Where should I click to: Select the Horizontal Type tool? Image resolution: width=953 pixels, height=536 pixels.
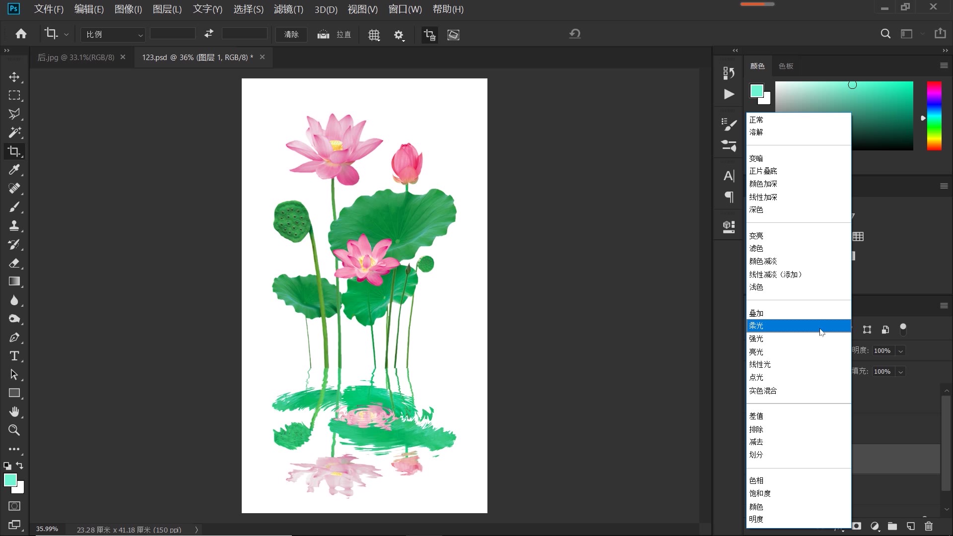tap(14, 356)
